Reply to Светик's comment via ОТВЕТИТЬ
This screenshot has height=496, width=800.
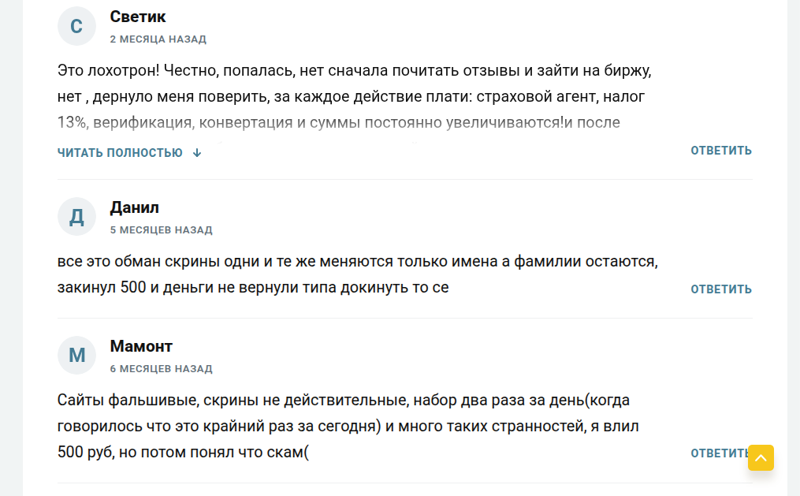[x=720, y=150]
